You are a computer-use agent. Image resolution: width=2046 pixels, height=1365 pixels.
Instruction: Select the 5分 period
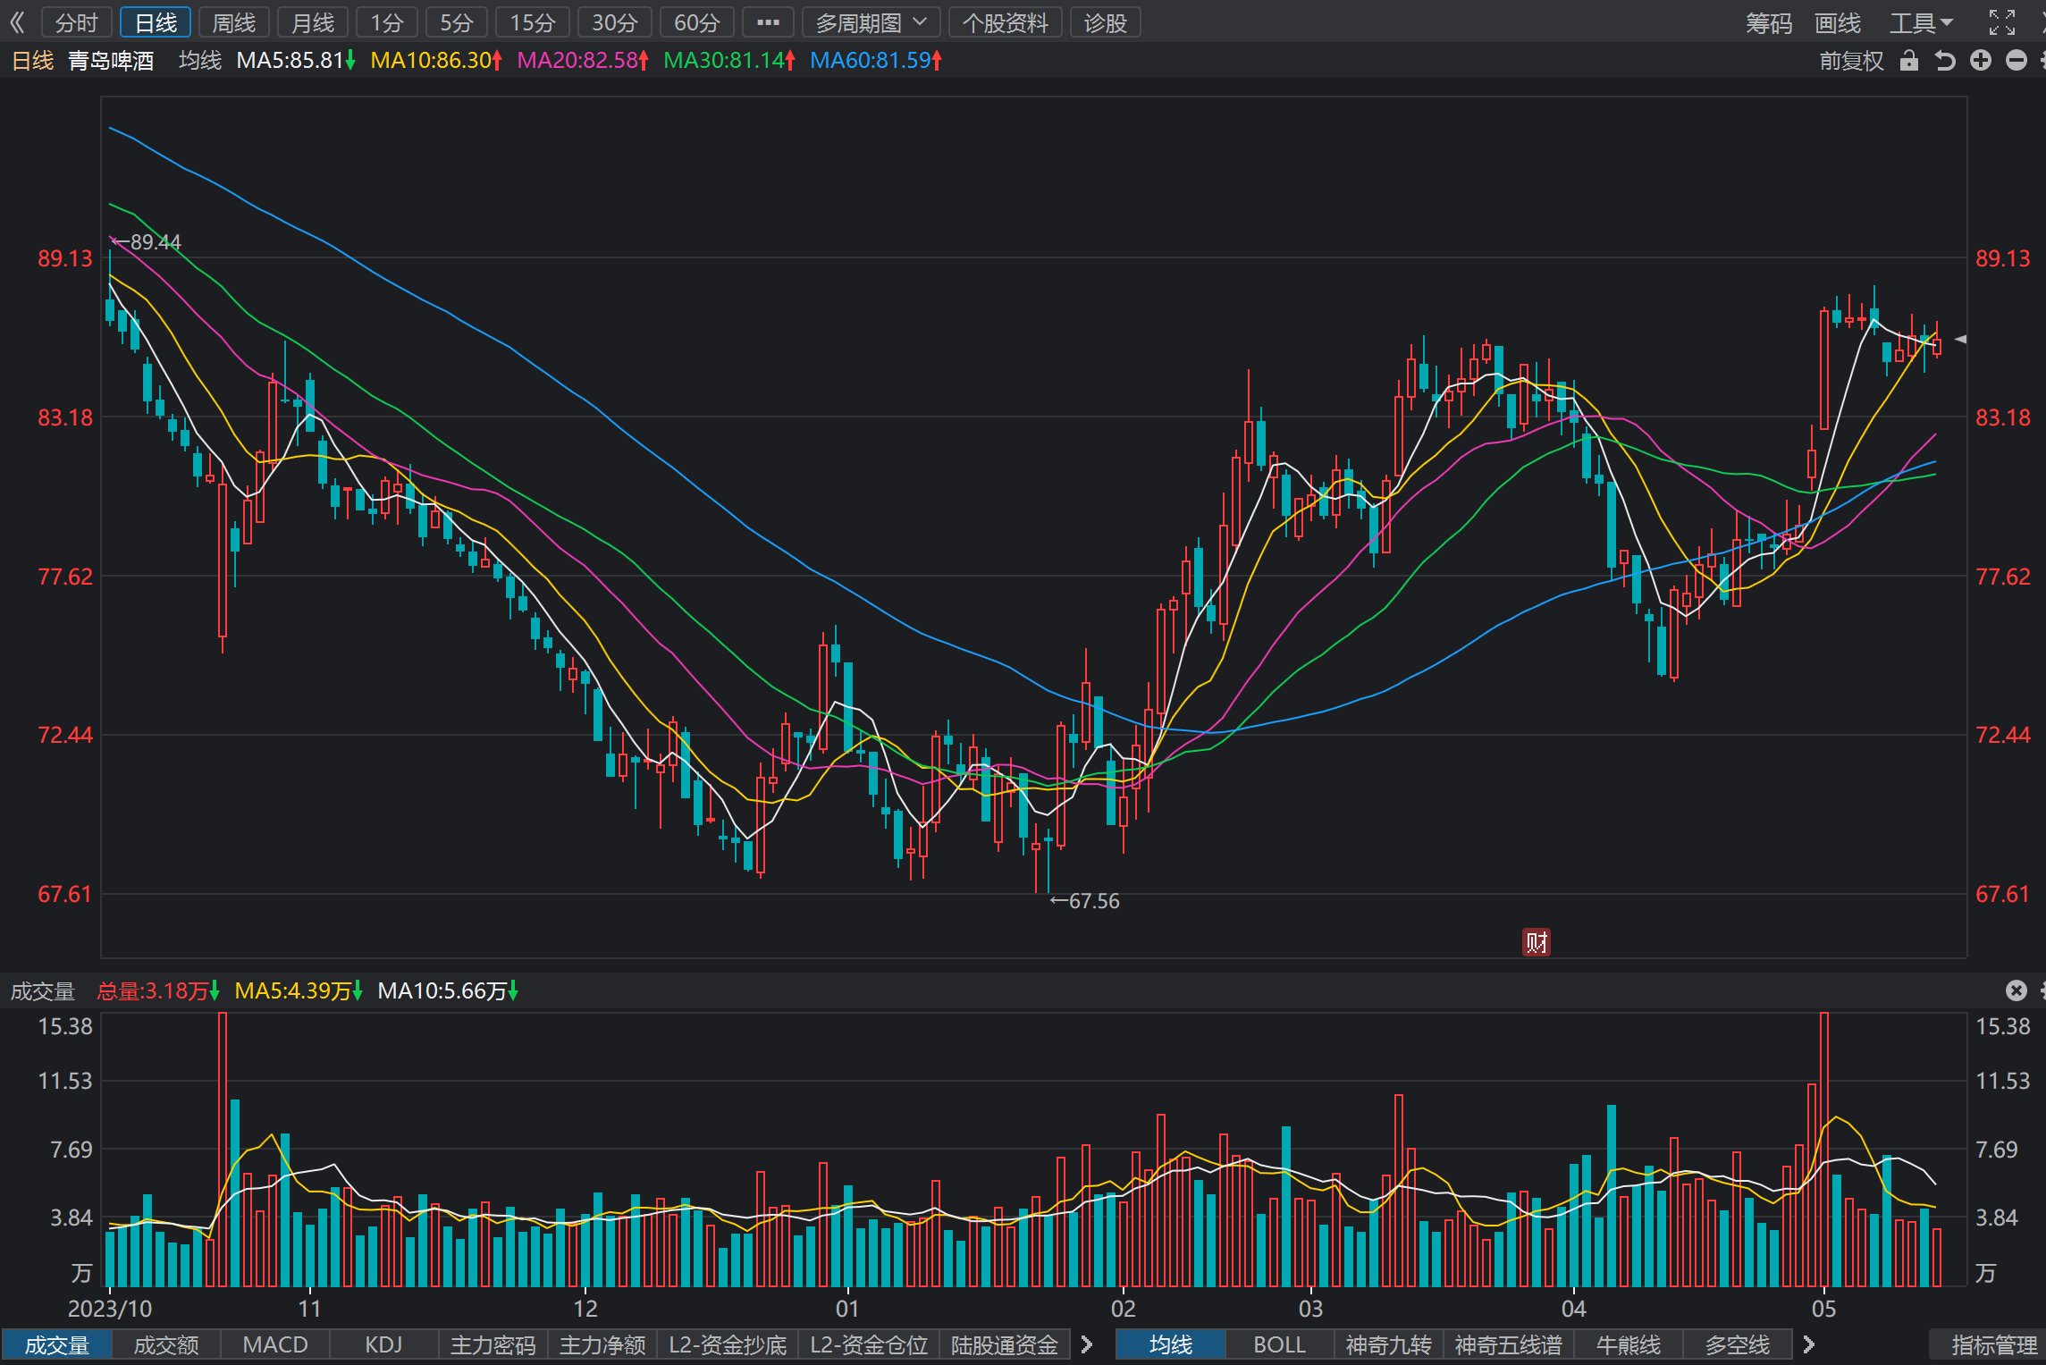click(x=457, y=22)
